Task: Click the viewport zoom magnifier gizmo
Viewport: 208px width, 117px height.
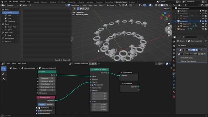Action: click(169, 24)
